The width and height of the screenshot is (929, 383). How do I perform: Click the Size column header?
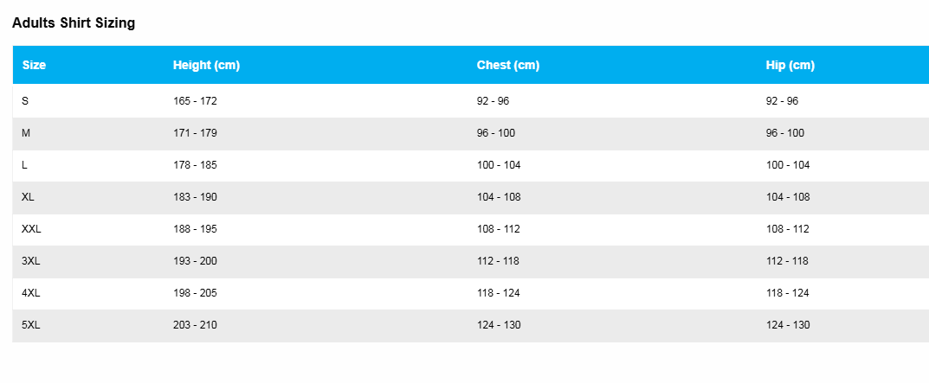tap(34, 65)
